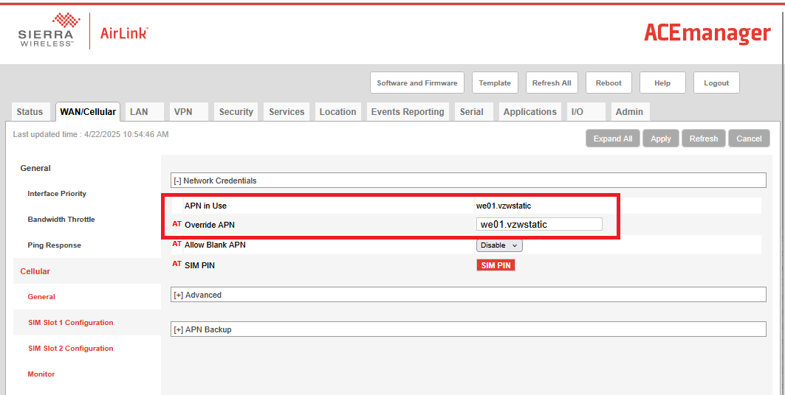The image size is (785, 395).
Task: Open SIM Slot 1 Configuration
Action: (x=71, y=323)
